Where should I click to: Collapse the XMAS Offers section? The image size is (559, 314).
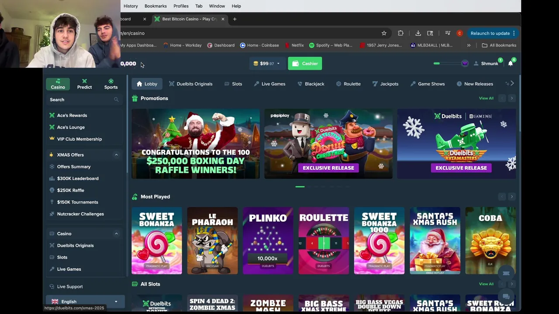[x=116, y=155]
